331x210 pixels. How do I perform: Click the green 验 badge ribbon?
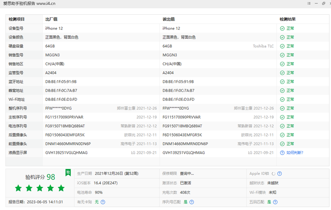click(68, 172)
